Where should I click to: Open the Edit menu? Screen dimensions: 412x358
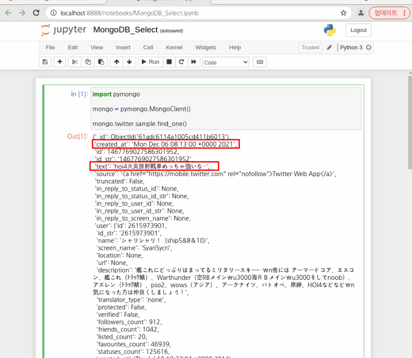[73, 48]
